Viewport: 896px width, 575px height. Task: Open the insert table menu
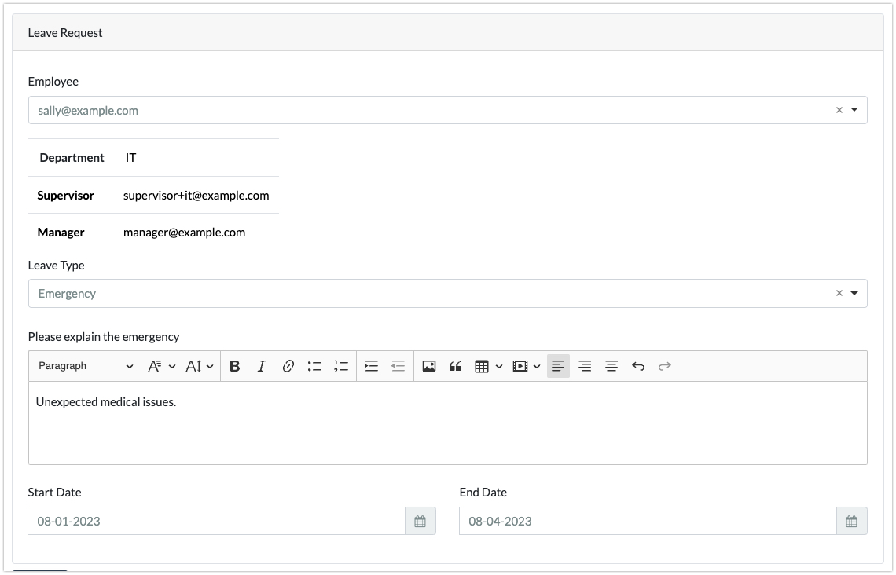(x=488, y=366)
